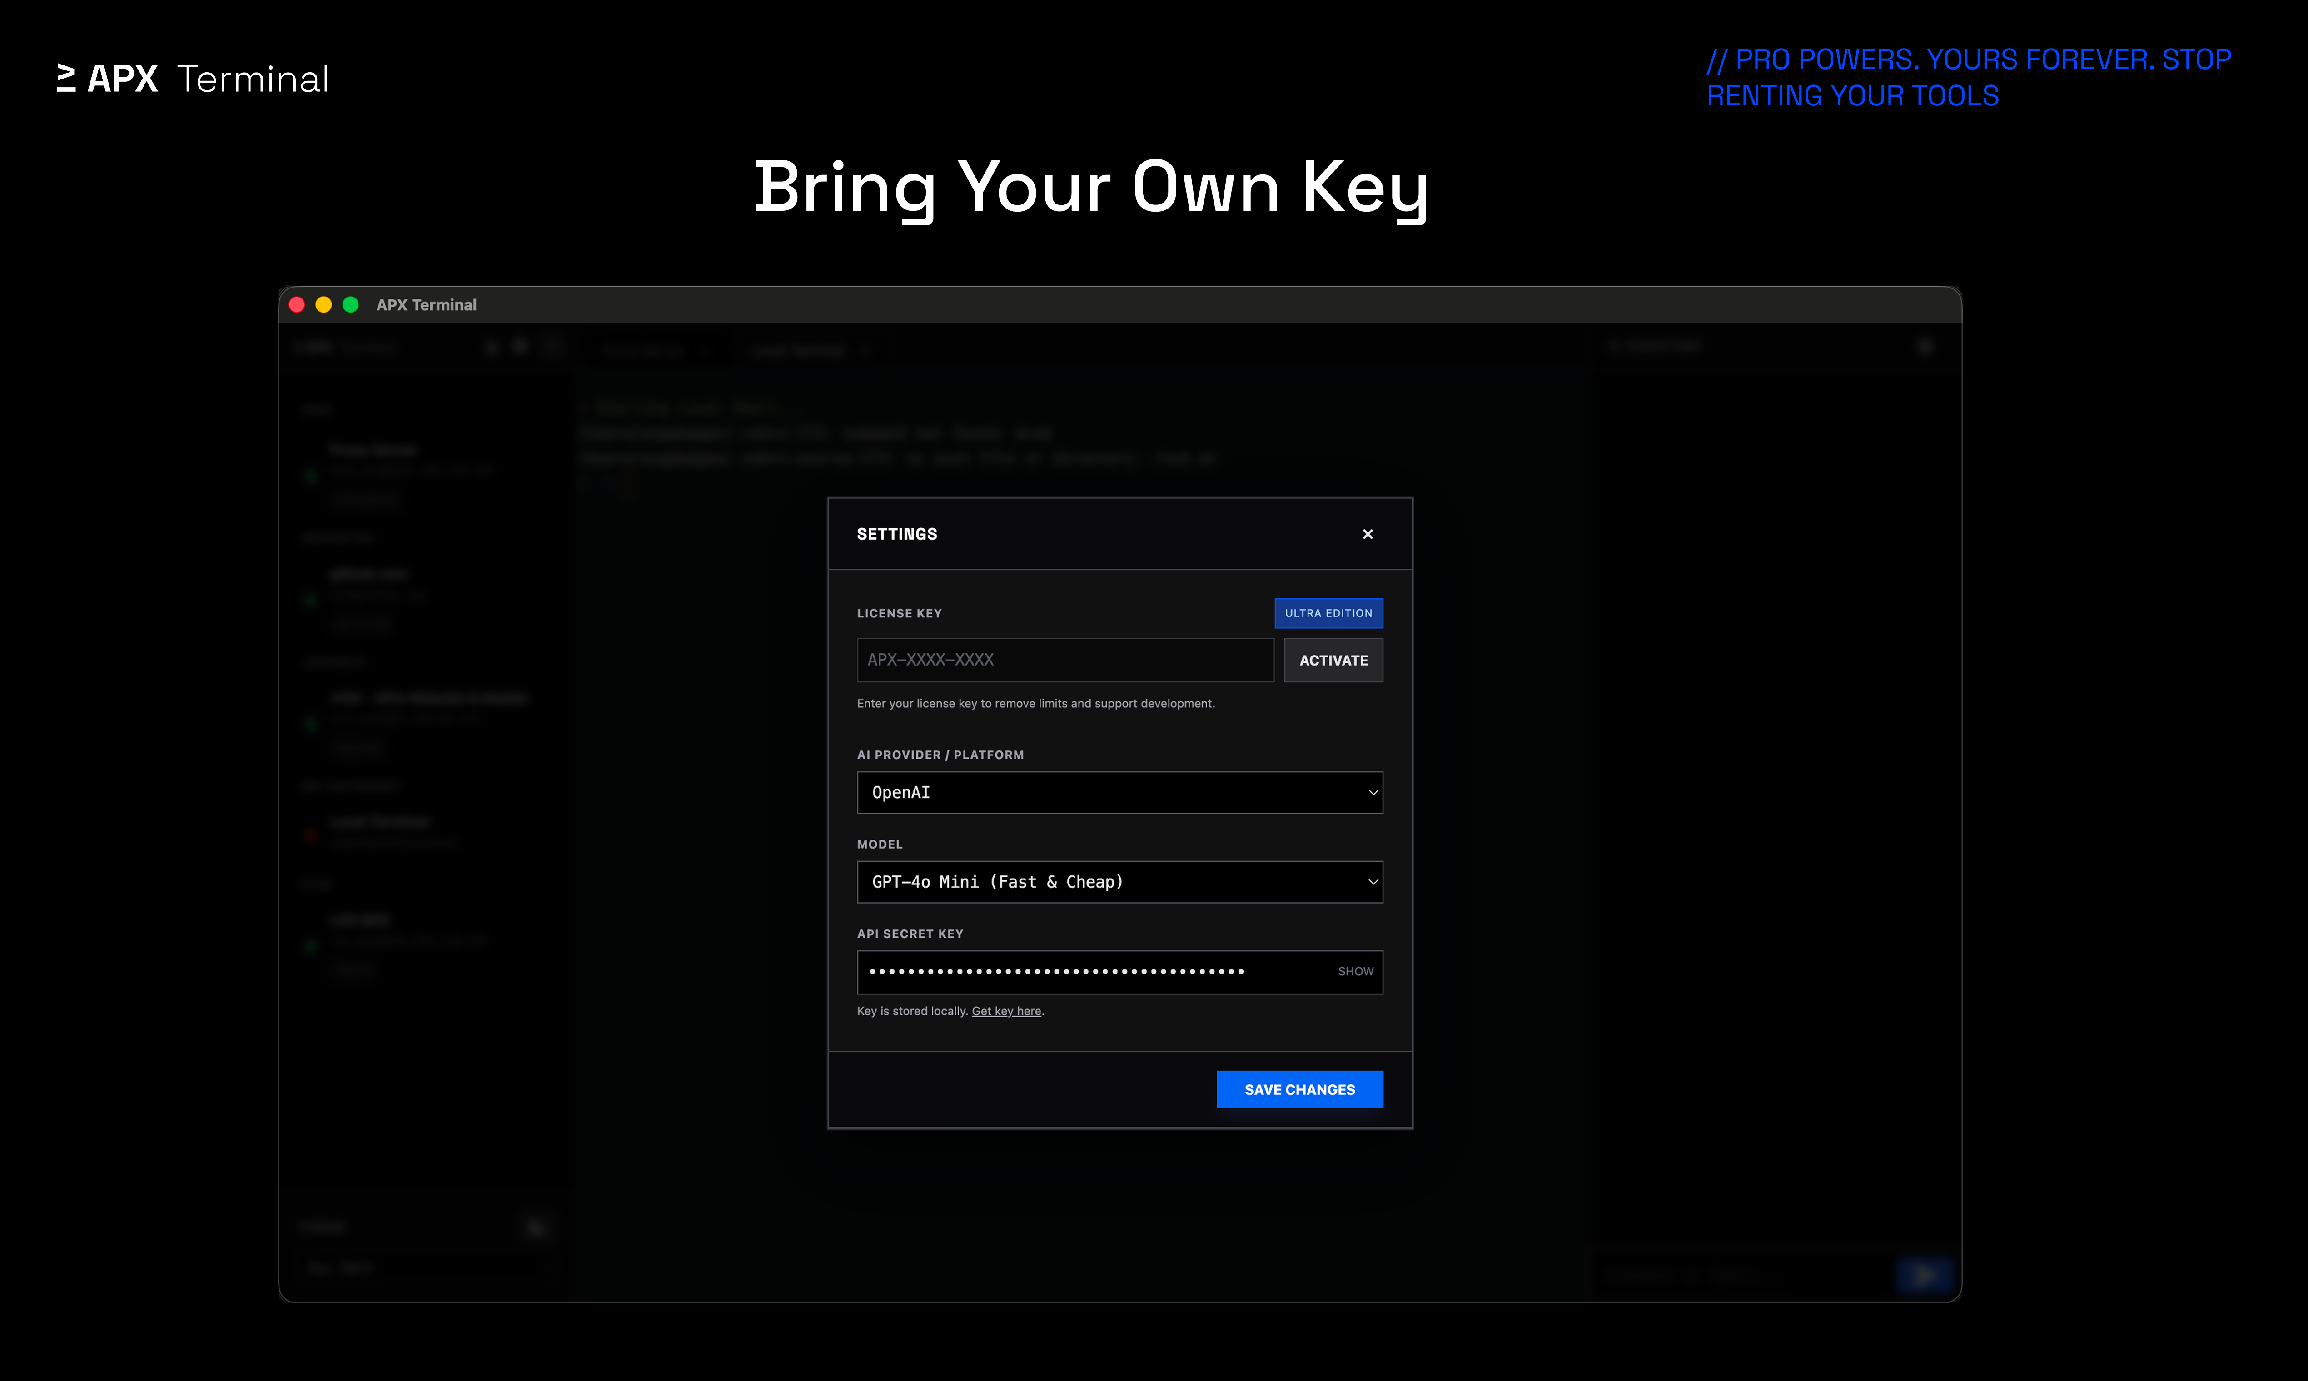Toggle the ULTRA EDITION badge
Viewport: 2308px width, 1381px height.
[1328, 612]
